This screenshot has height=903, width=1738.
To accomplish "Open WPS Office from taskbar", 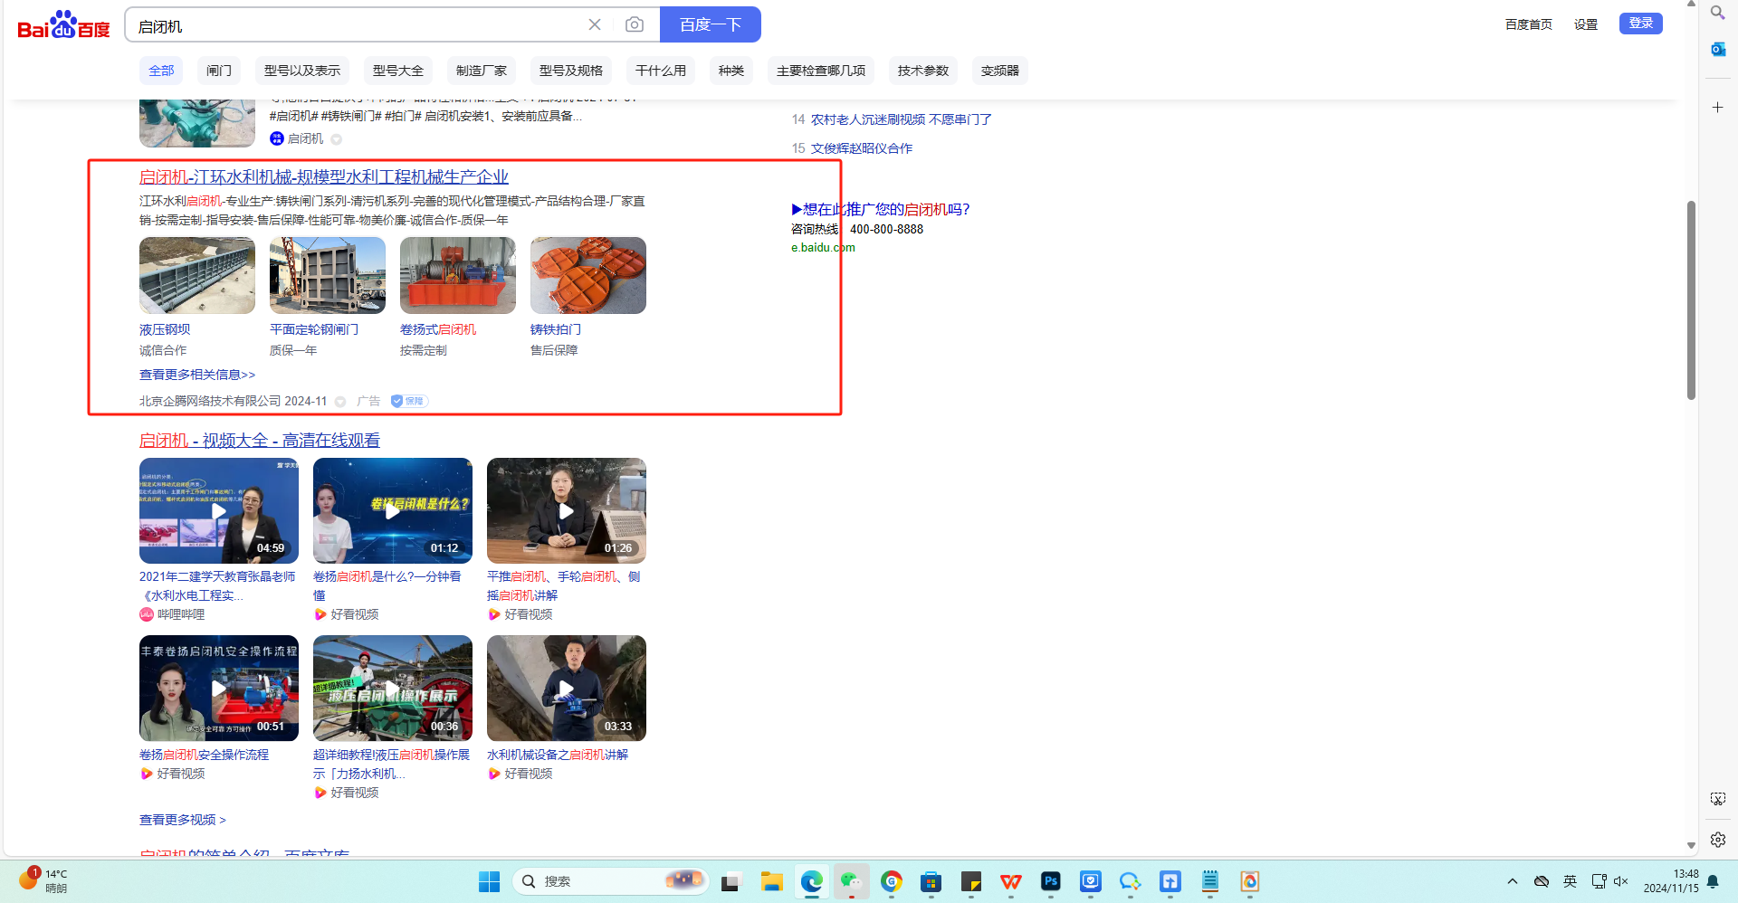I will coord(1010,881).
